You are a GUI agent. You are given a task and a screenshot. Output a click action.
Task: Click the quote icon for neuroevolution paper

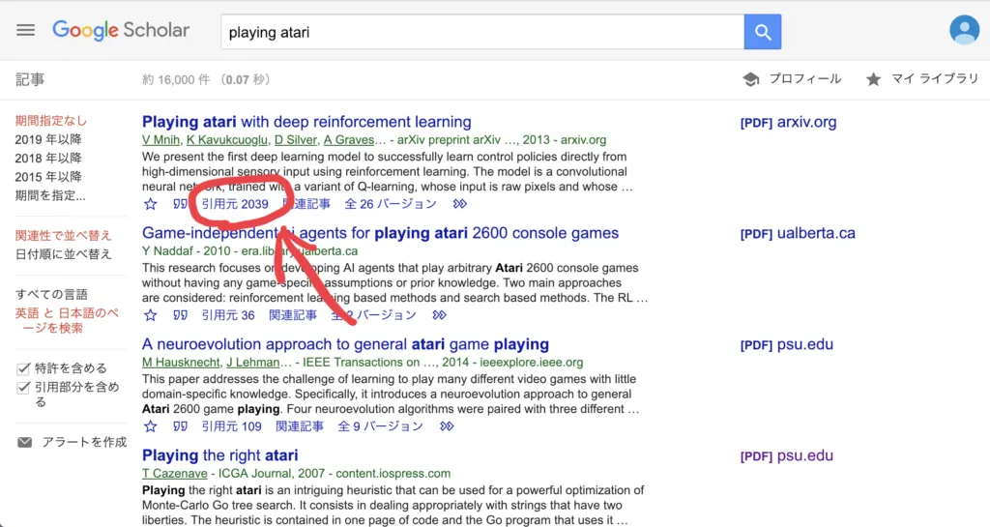tap(179, 426)
